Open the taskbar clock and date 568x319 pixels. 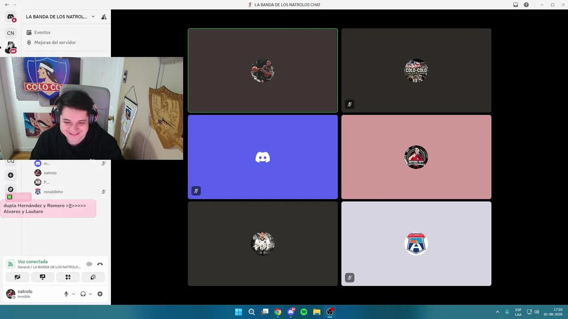553,312
